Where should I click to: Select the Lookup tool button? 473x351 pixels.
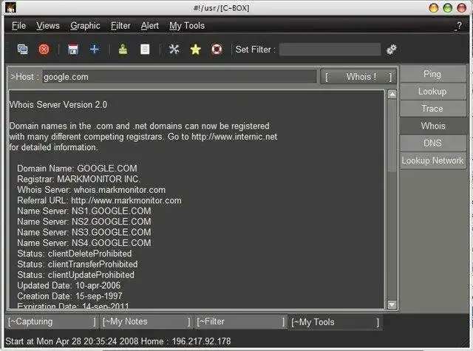tap(432, 92)
